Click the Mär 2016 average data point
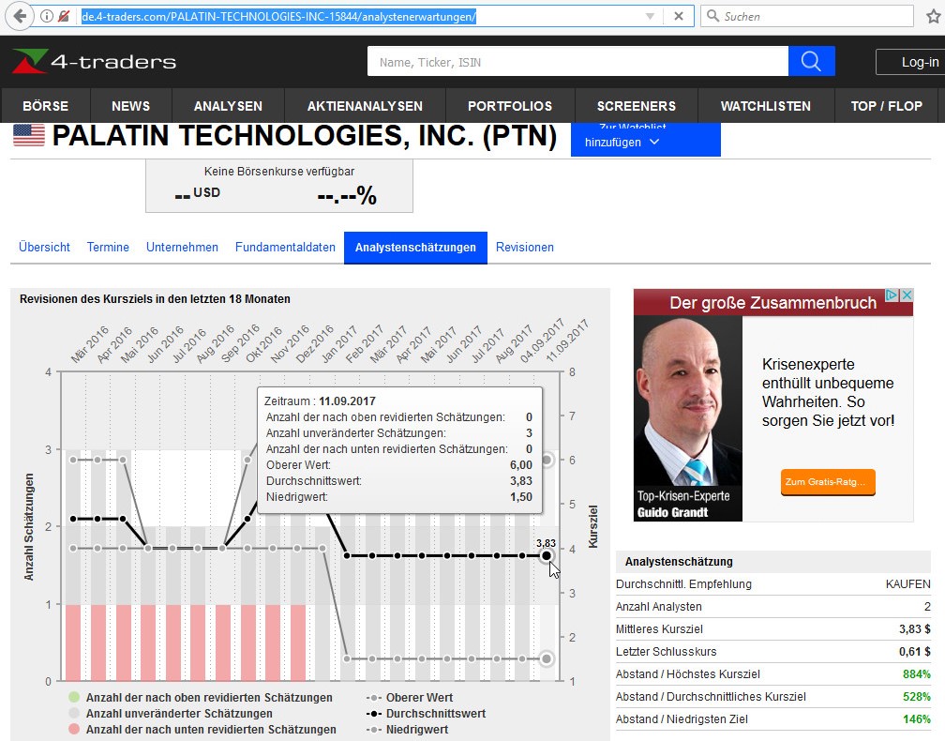This screenshot has height=741, width=945. pos(73,519)
